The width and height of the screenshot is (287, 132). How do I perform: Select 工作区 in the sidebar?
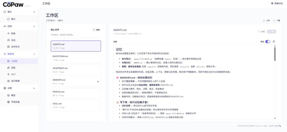[19, 61]
